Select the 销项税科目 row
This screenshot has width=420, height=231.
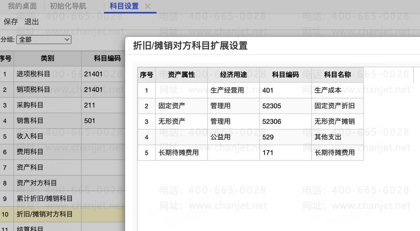pos(62,90)
